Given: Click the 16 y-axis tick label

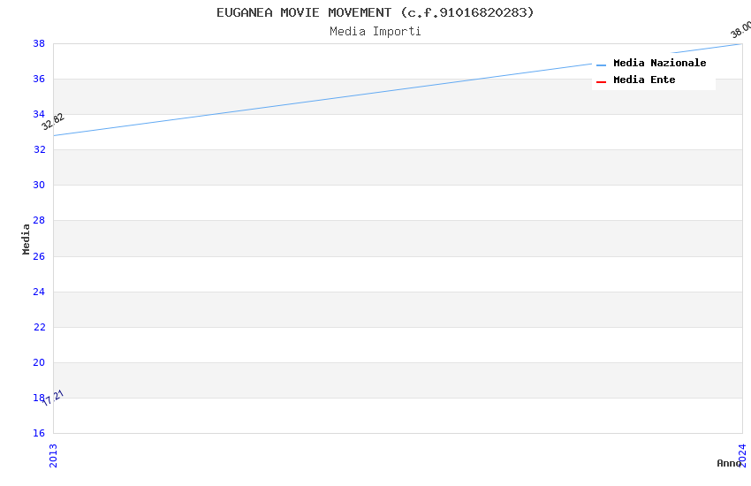Looking at the screenshot, I should point(39,433).
